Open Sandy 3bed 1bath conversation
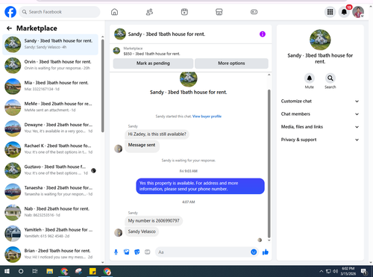The width and height of the screenshot is (373, 277). [x=51, y=44]
